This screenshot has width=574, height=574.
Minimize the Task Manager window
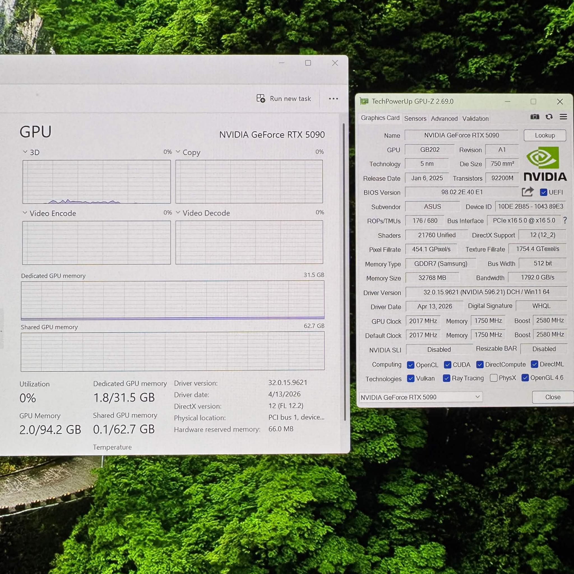coord(282,63)
